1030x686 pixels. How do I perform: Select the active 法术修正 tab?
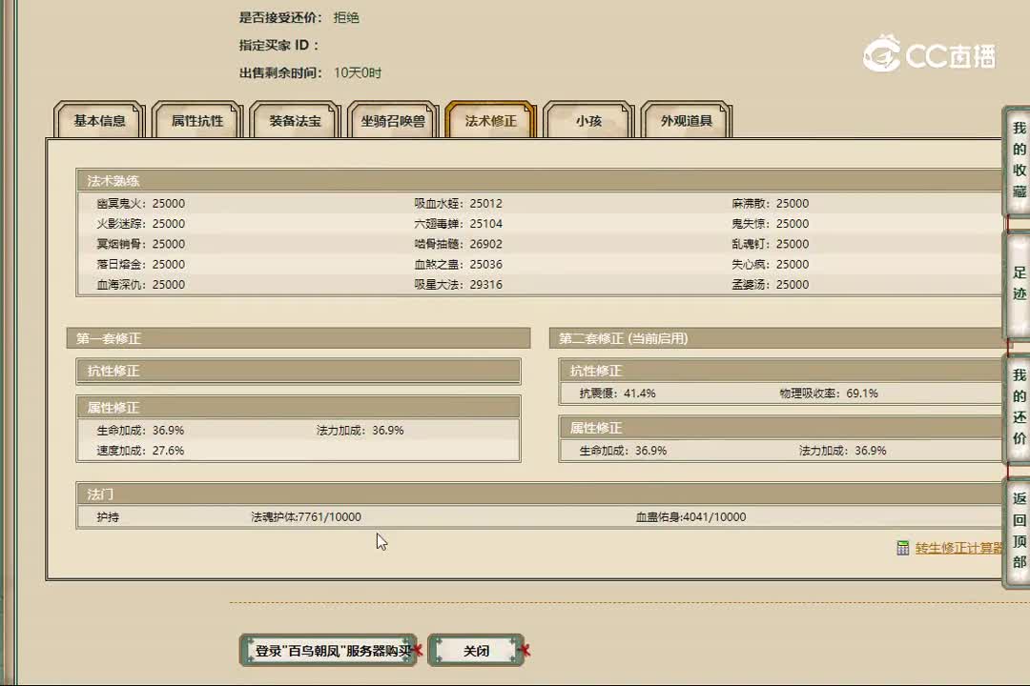(x=489, y=119)
